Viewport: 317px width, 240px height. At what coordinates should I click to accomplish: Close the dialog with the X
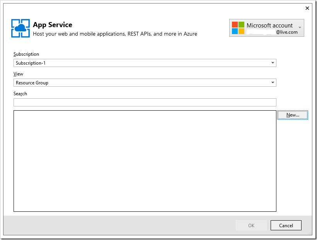(307, 8)
